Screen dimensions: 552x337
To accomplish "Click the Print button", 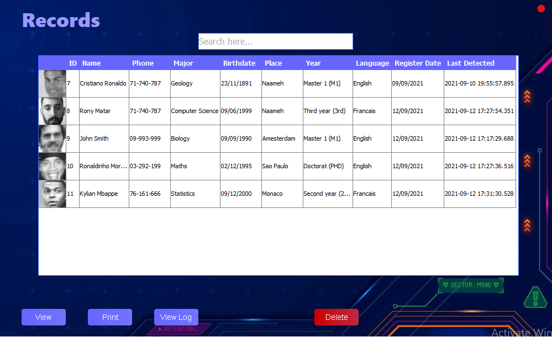I will pyautogui.click(x=110, y=317).
